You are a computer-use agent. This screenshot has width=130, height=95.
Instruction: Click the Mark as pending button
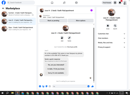pyautogui.click(x=53, y=21)
